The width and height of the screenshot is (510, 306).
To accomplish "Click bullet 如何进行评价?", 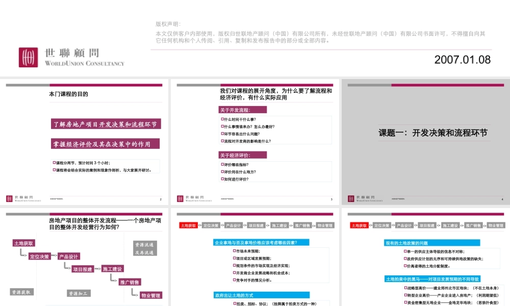I will [x=235, y=179].
